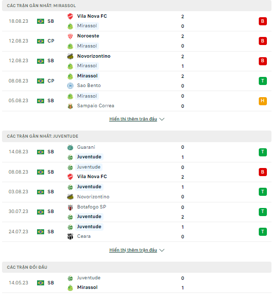
Task: Select the Juventude vs Ceara match row dated 24.07.23
Action: tap(136, 232)
